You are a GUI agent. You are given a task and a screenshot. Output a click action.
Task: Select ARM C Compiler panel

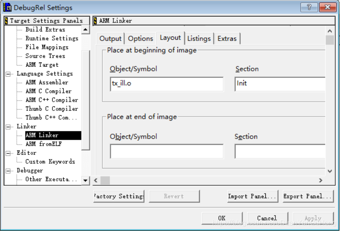click(48, 91)
